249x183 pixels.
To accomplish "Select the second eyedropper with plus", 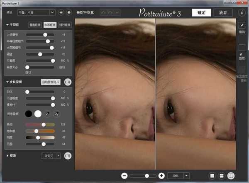I will click(57, 114).
